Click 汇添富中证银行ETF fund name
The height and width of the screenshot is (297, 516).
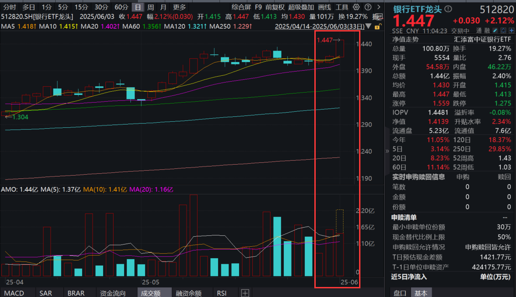pyautogui.click(x=482, y=40)
